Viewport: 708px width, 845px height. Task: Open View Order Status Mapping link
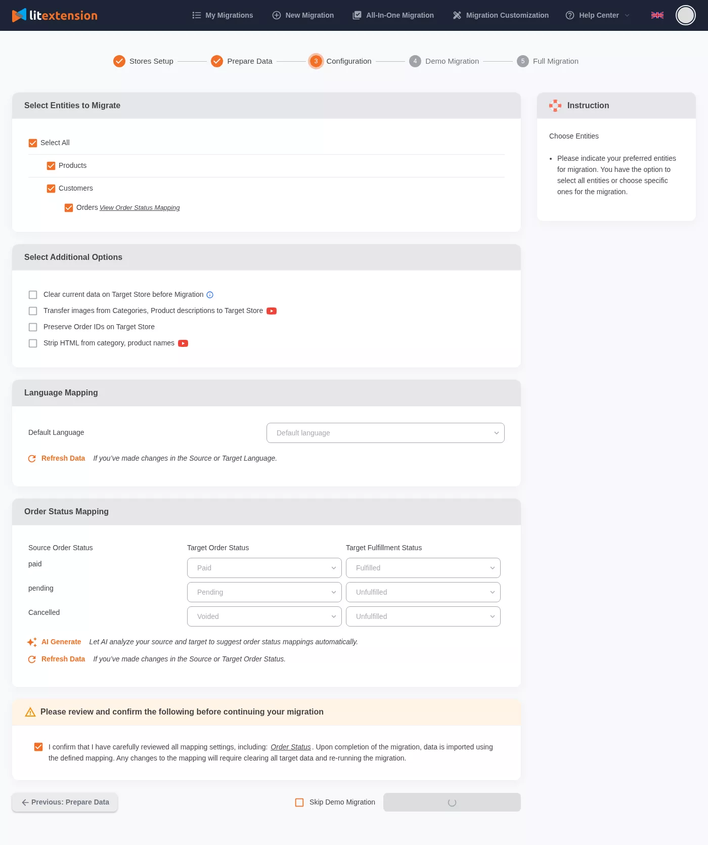pyautogui.click(x=140, y=208)
